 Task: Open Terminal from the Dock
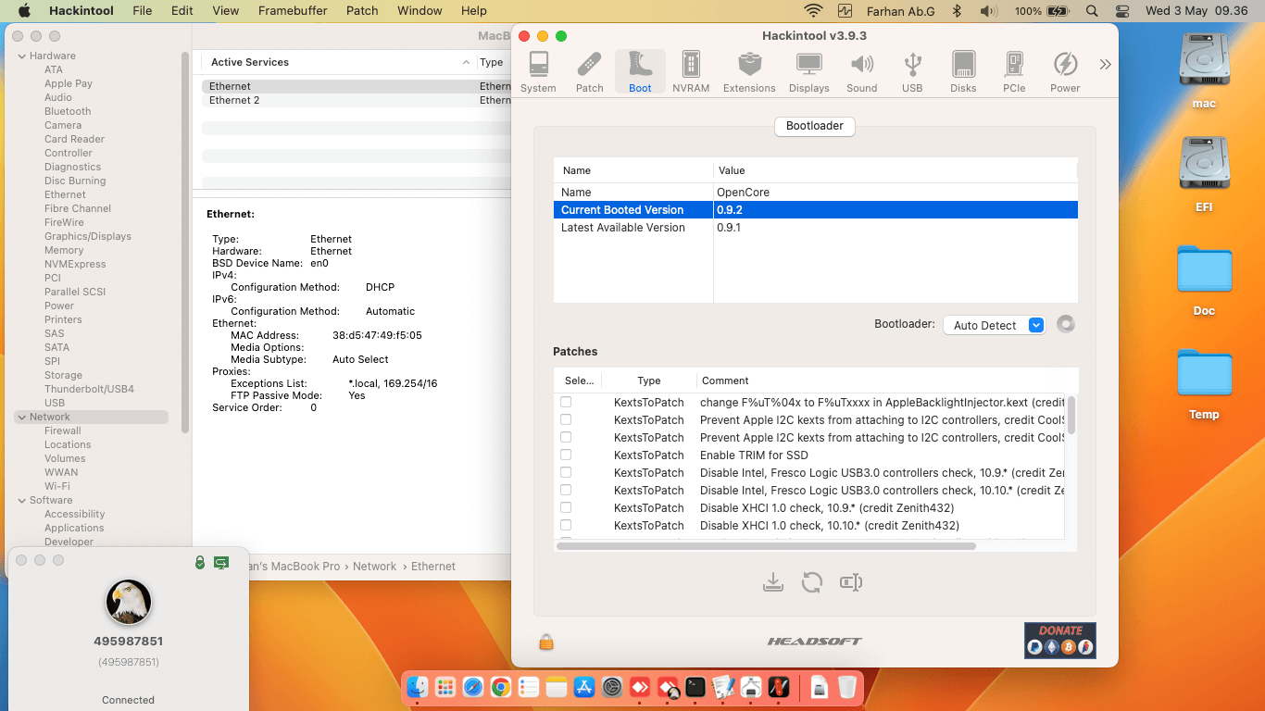coord(695,687)
